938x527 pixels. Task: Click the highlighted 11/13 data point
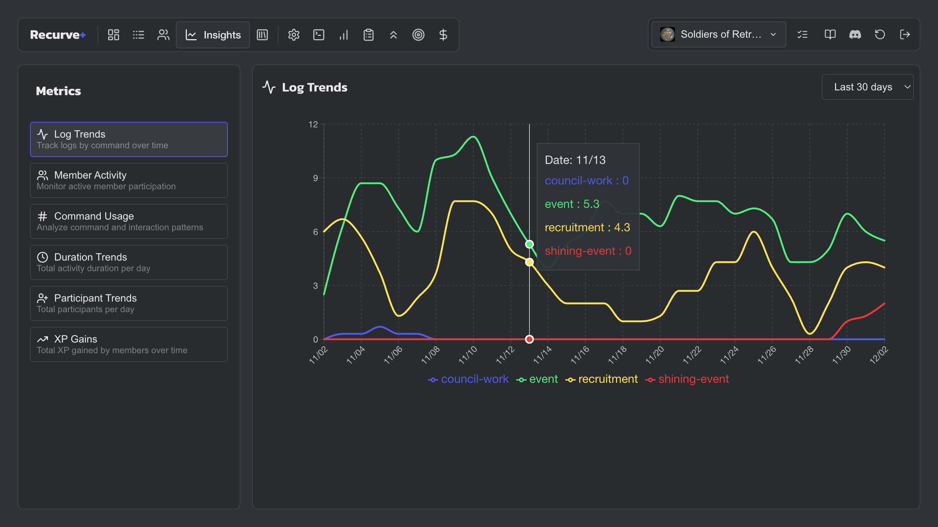529,243
